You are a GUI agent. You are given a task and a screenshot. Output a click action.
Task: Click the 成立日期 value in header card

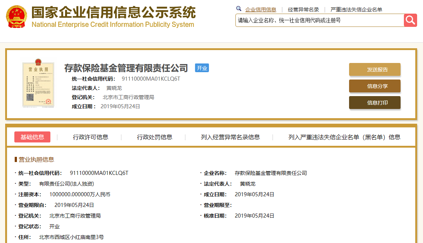click(120, 106)
